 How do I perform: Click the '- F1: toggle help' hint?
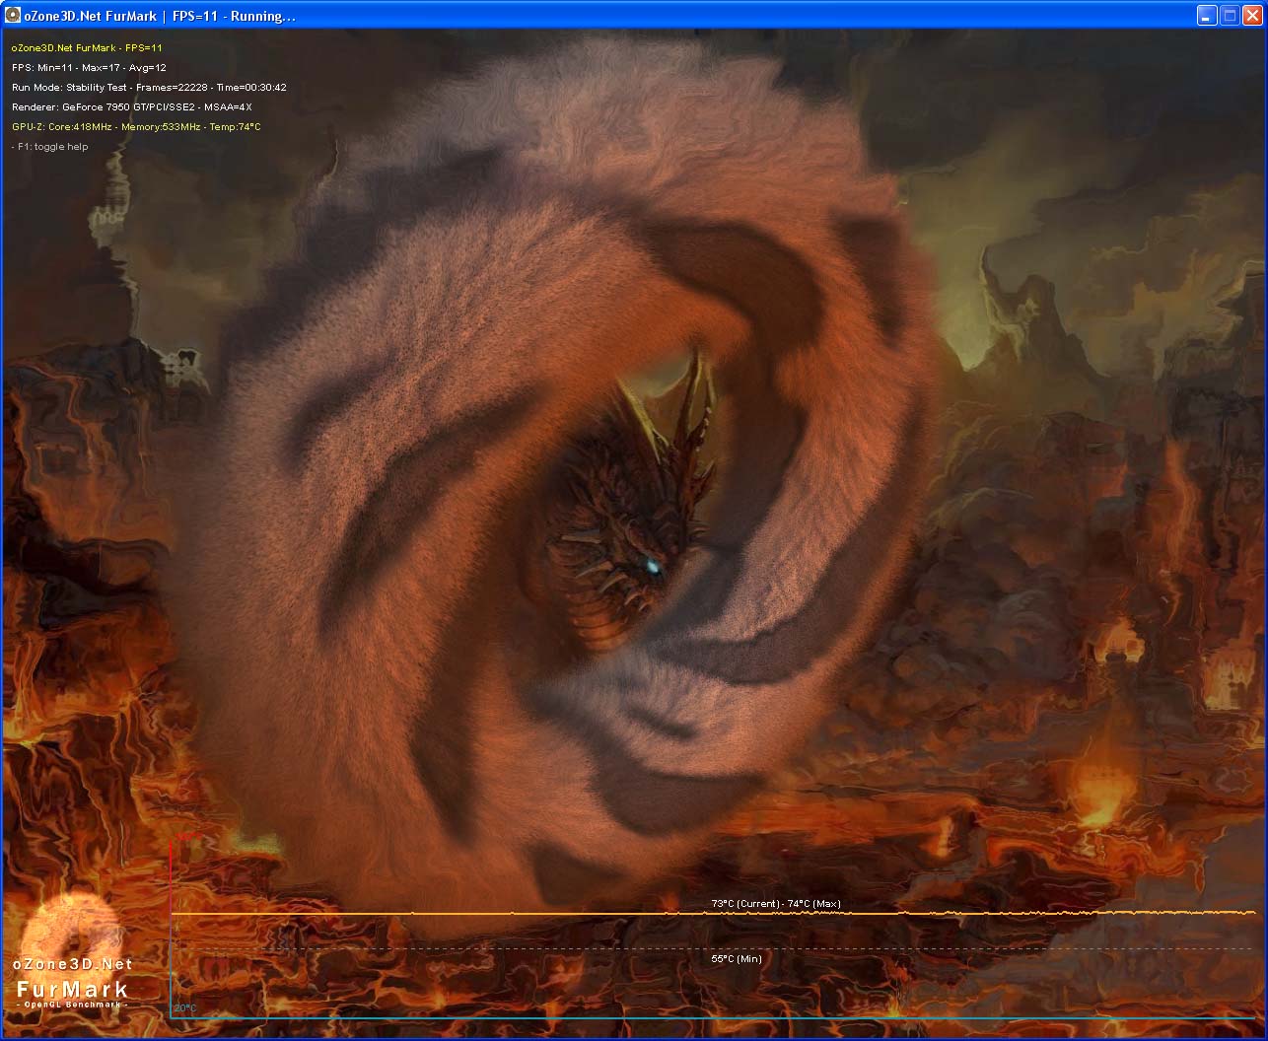(49, 146)
